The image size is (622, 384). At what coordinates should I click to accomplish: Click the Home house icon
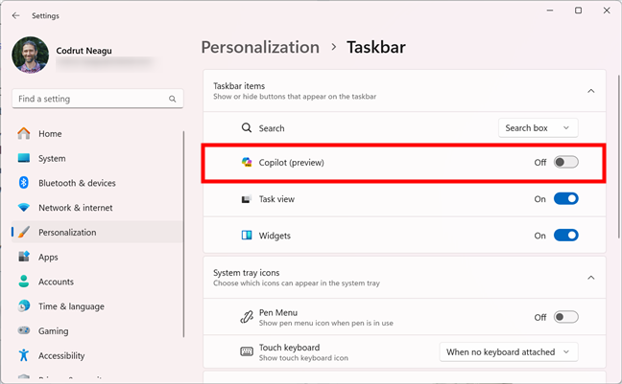click(24, 133)
